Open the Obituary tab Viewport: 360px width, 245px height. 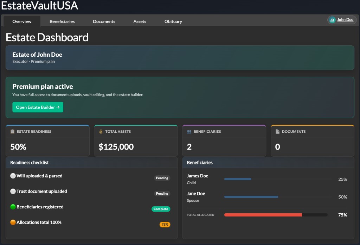click(173, 21)
